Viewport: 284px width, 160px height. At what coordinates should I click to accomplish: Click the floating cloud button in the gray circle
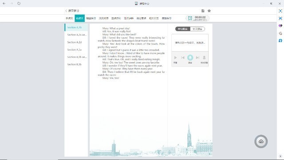[261, 141]
